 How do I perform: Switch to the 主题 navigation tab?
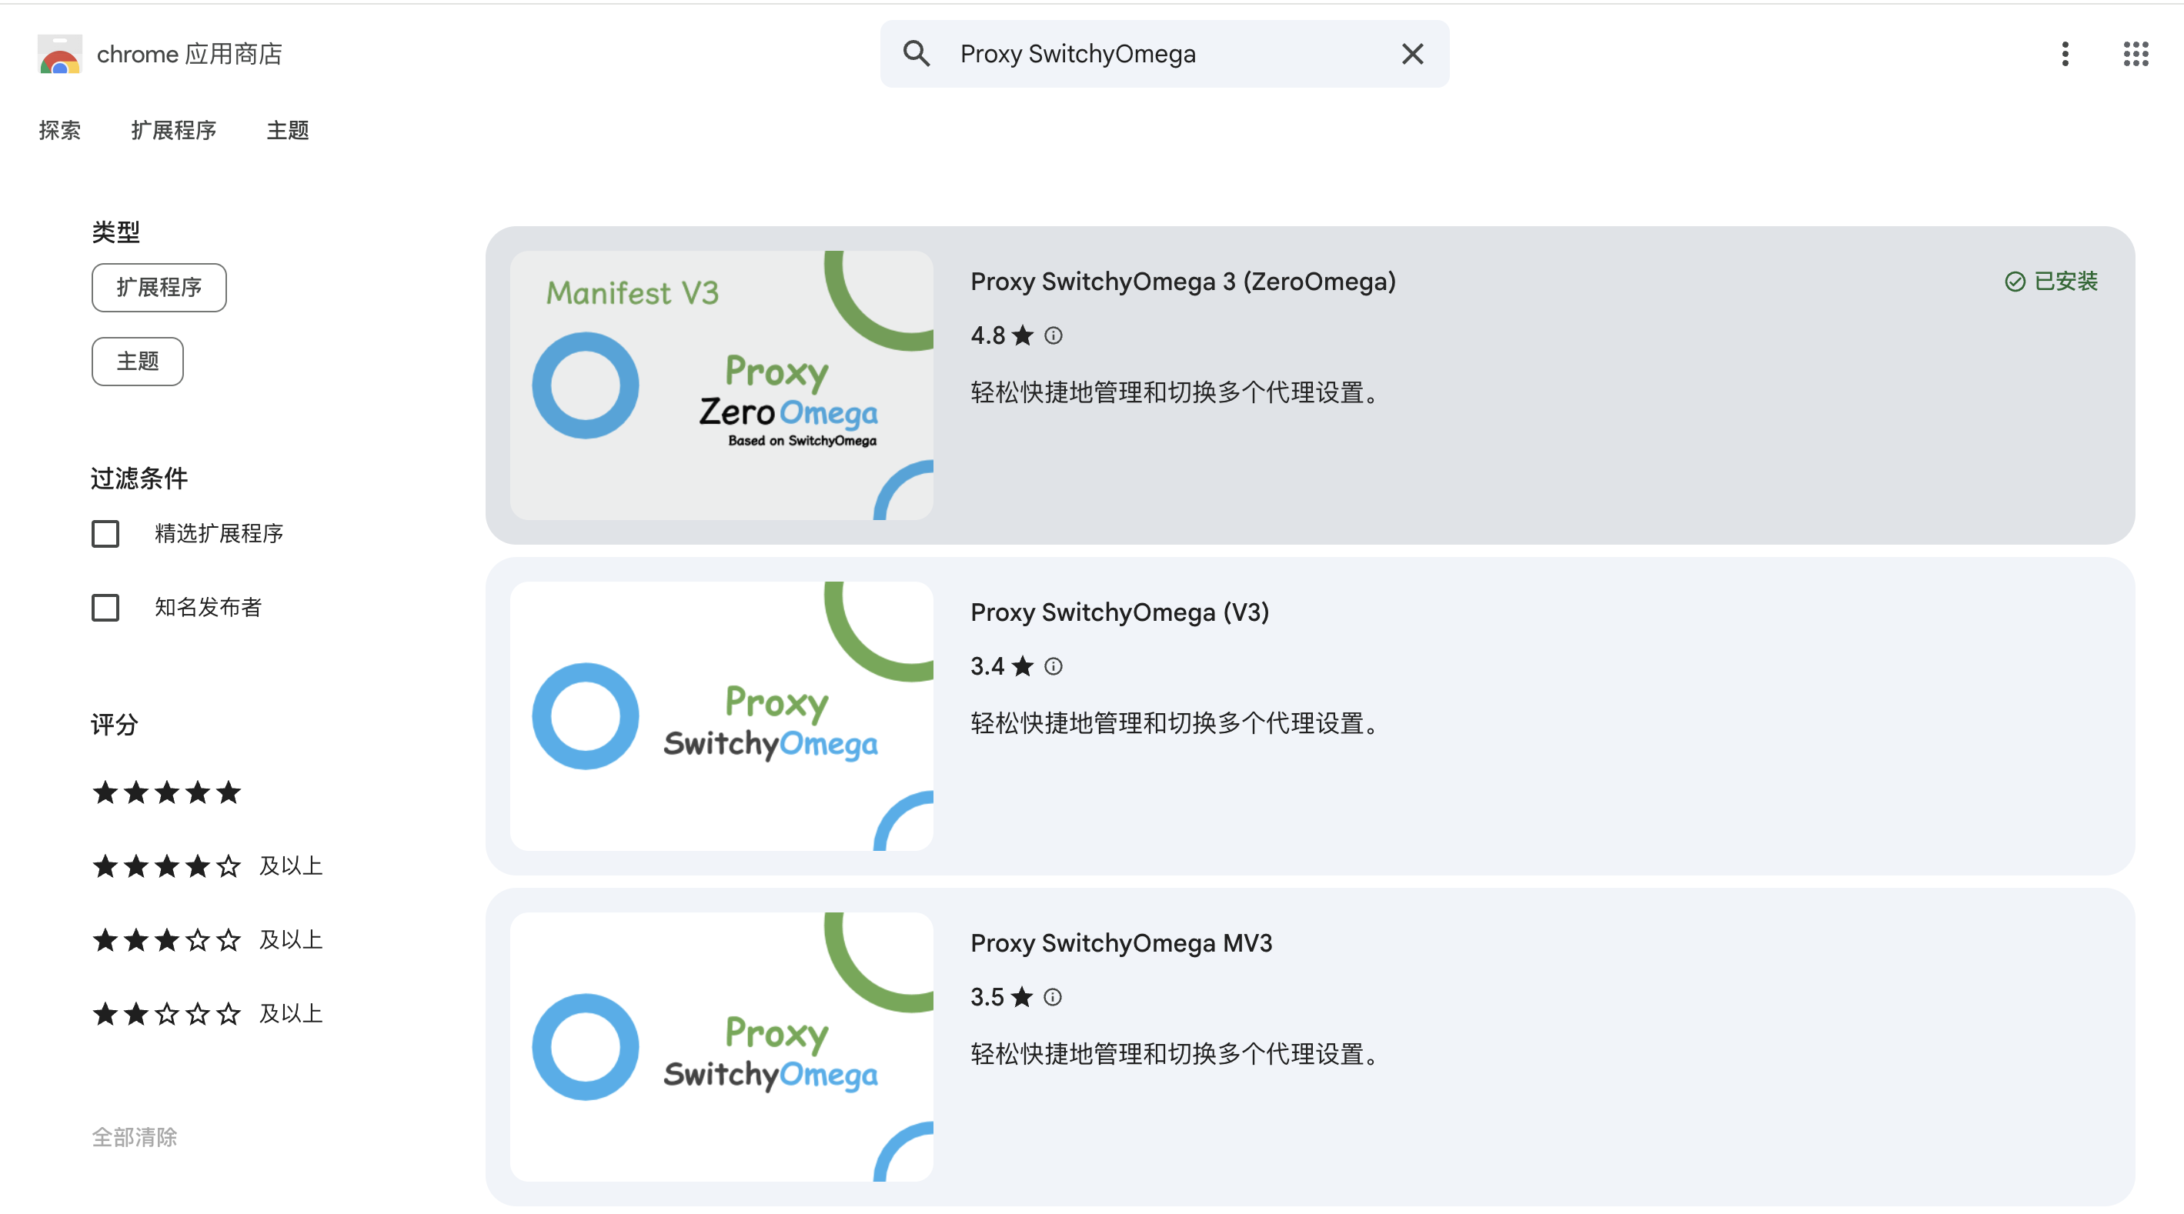coord(286,130)
